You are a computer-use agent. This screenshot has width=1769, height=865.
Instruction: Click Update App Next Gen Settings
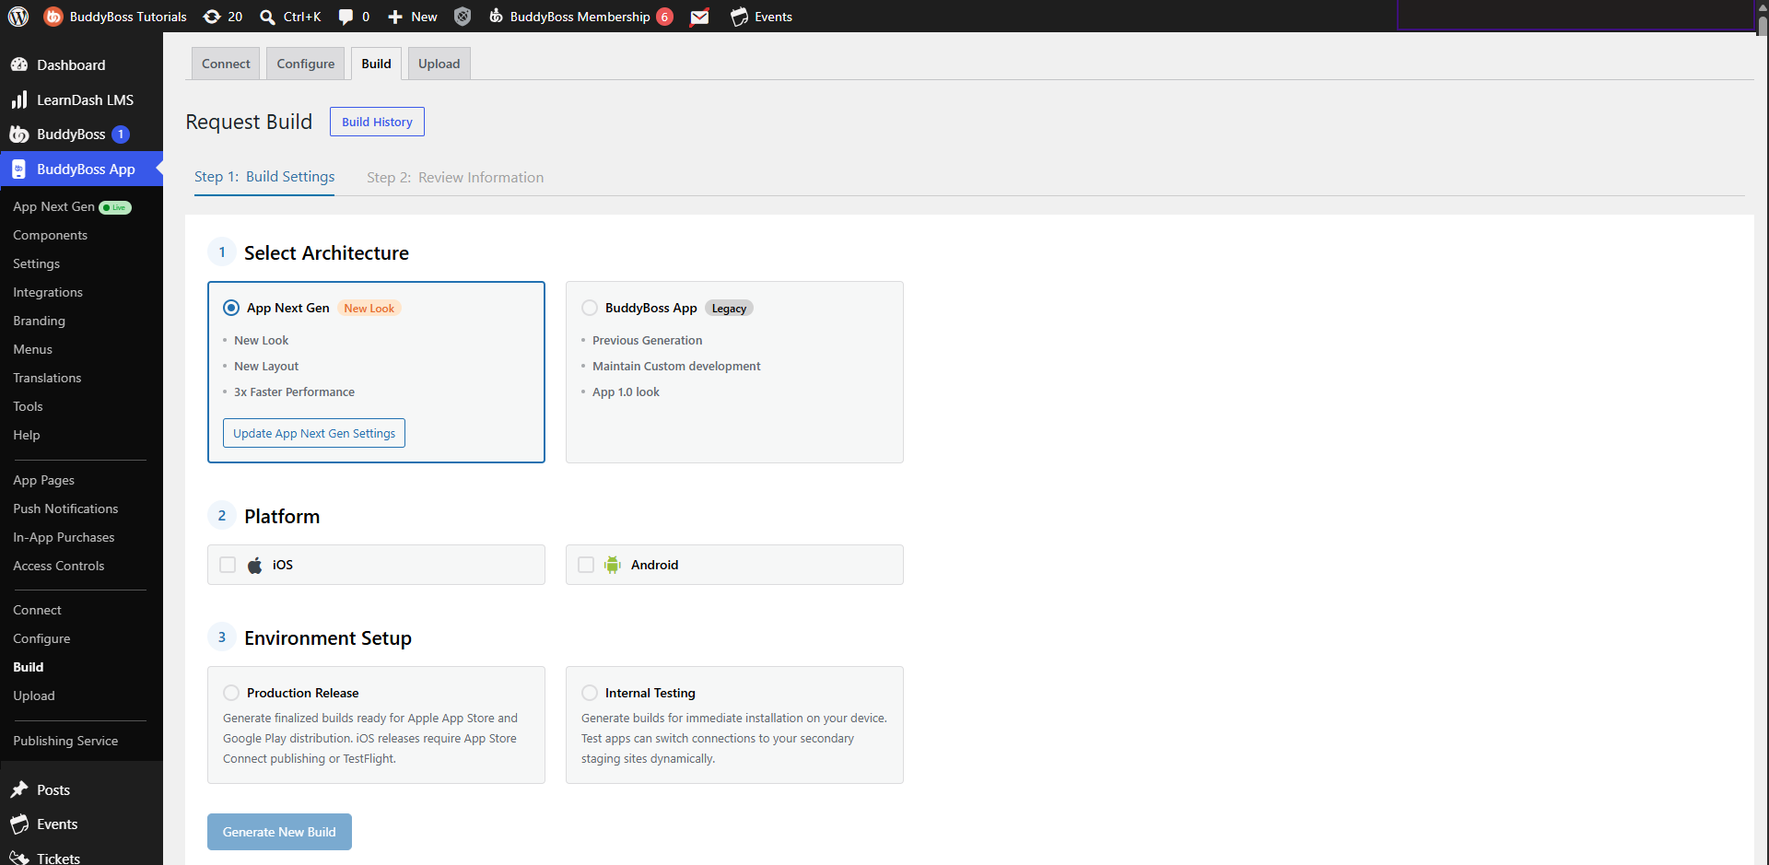coord(314,433)
